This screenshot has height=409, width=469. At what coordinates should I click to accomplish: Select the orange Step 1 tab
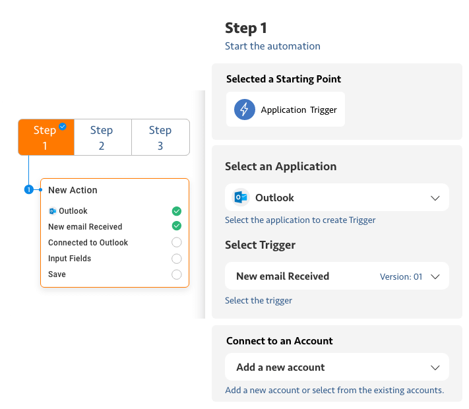click(46, 137)
